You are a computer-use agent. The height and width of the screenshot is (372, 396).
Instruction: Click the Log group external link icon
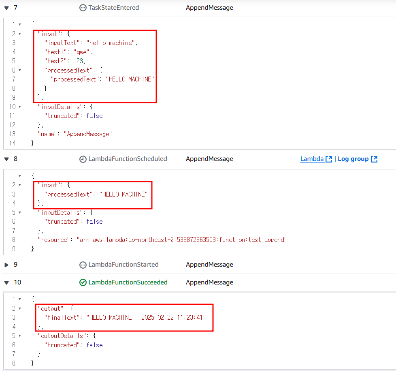tap(374, 159)
